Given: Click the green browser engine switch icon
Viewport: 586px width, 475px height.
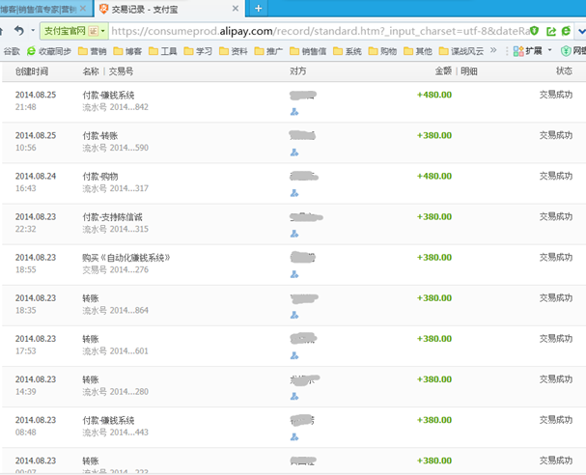Looking at the screenshot, I should click(x=566, y=31).
